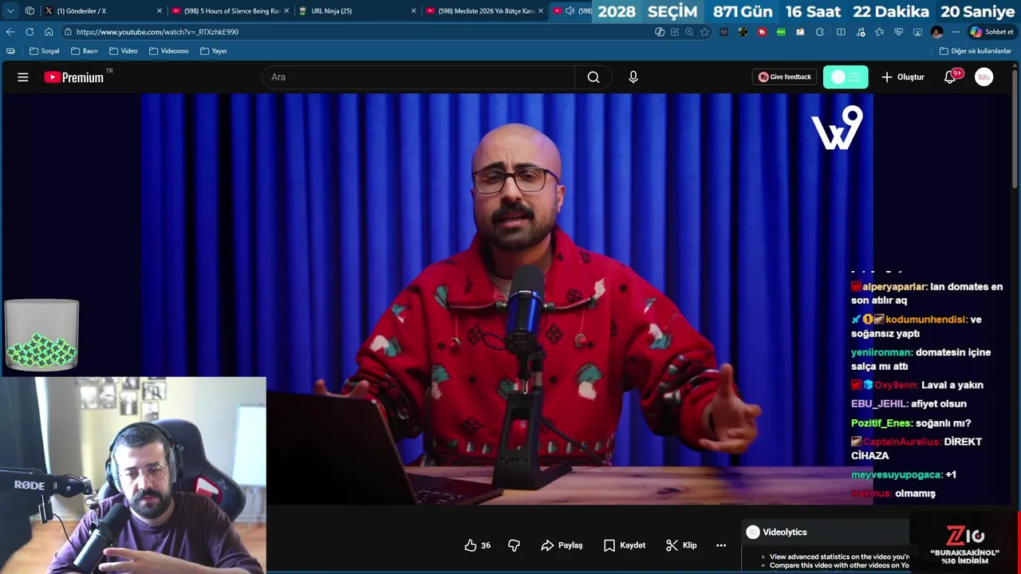Go to the YouTube Premium home logo
The height and width of the screenshot is (574, 1021).
(x=73, y=77)
